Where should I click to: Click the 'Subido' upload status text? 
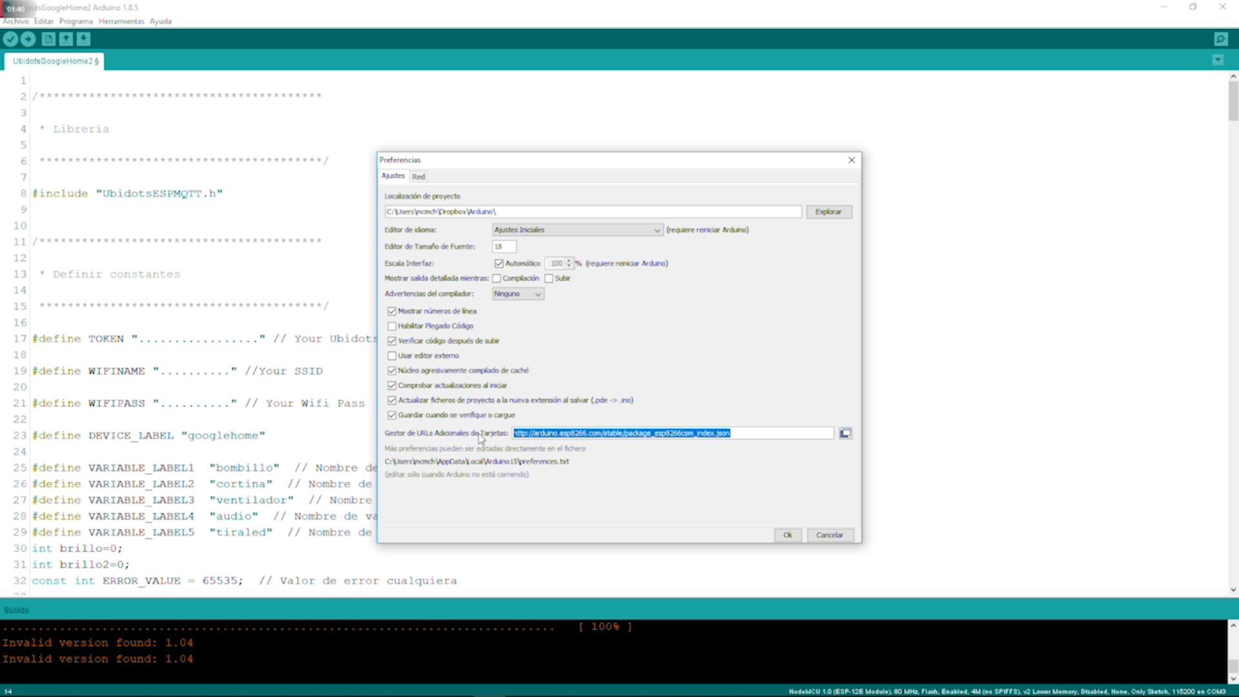click(x=16, y=611)
